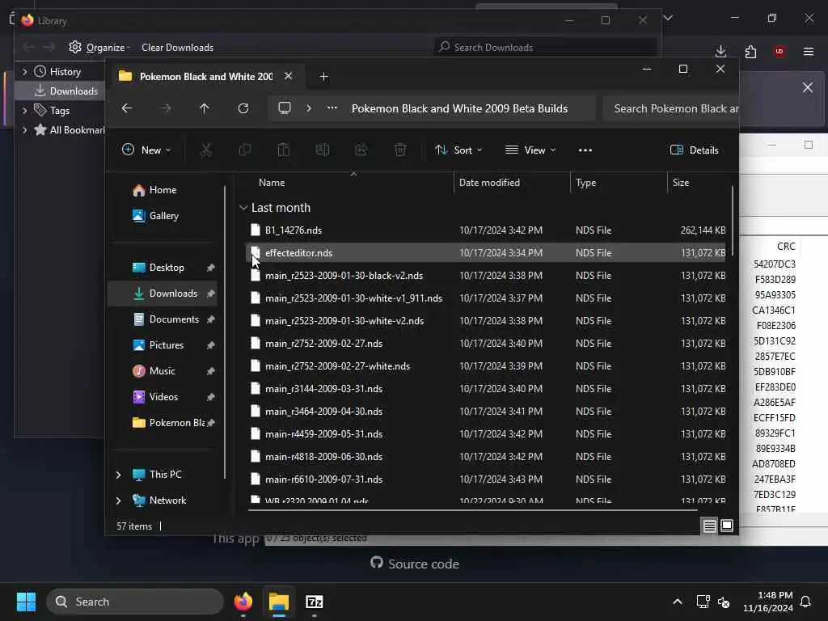828x621 pixels.
Task: Add a new Explorer tab with plus
Action: 323,77
